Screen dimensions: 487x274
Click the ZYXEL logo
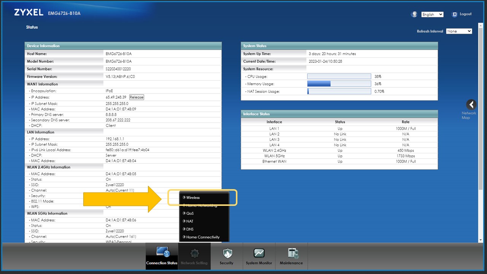(x=29, y=13)
